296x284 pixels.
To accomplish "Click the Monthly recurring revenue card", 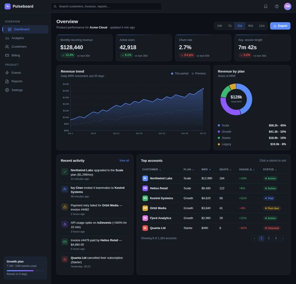I will pos(85,48).
